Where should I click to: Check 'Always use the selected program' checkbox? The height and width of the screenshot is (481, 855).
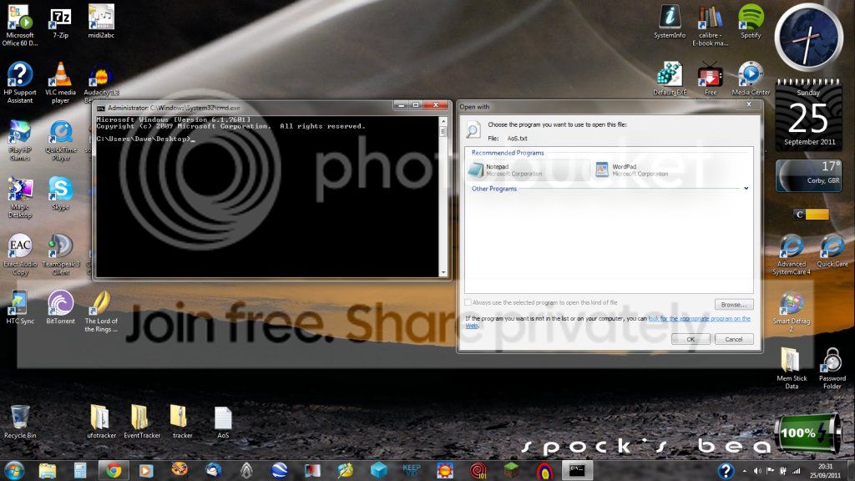468,302
